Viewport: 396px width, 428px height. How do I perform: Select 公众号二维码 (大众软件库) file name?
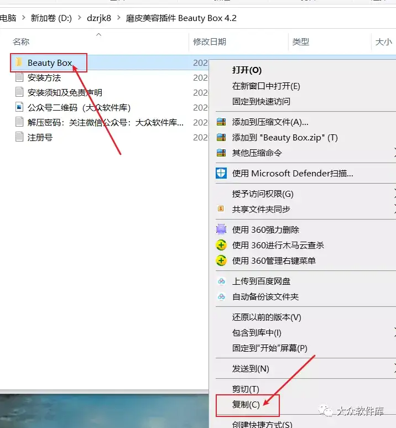coord(79,107)
